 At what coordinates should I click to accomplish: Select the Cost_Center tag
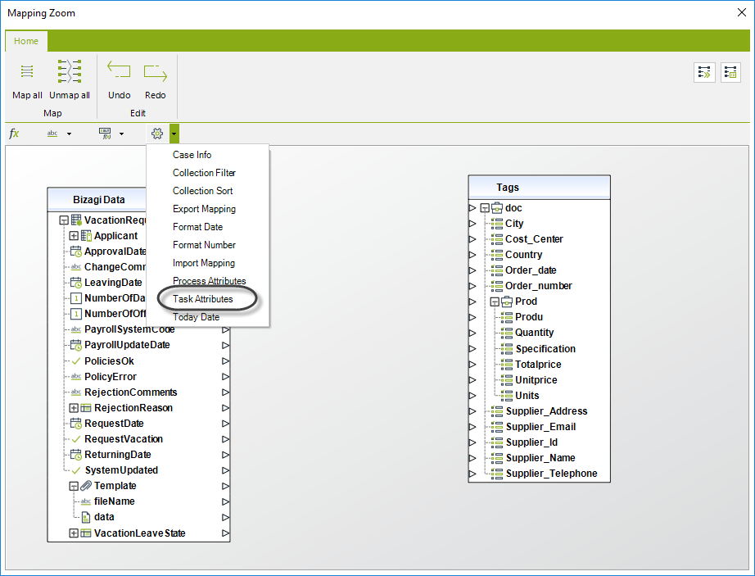pos(534,239)
